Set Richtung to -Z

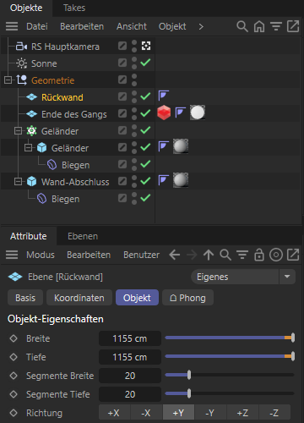coord(274,413)
